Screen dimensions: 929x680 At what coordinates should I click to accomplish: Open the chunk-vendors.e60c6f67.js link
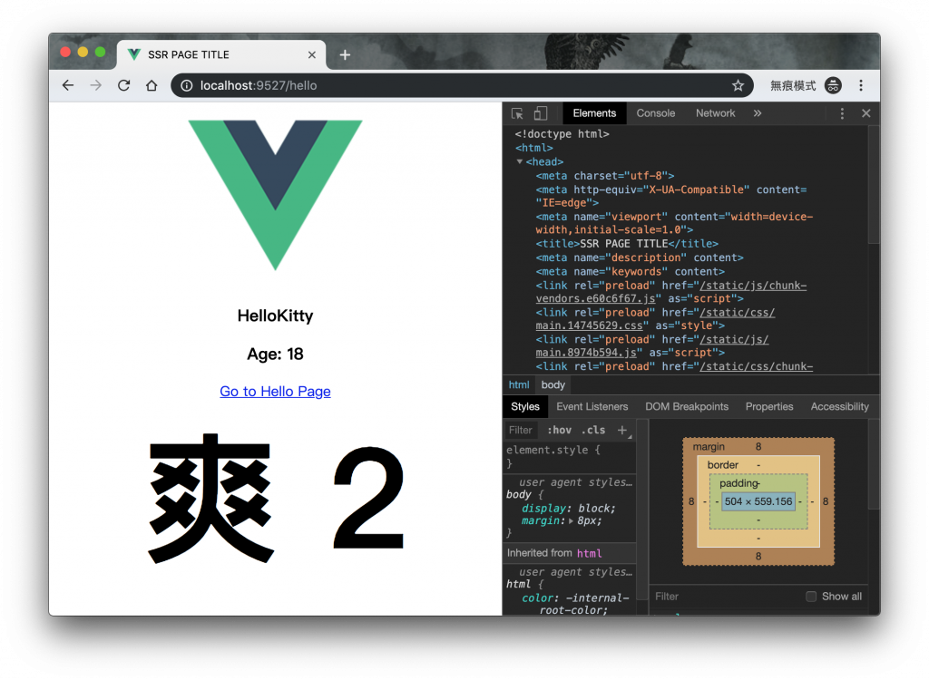(x=670, y=292)
